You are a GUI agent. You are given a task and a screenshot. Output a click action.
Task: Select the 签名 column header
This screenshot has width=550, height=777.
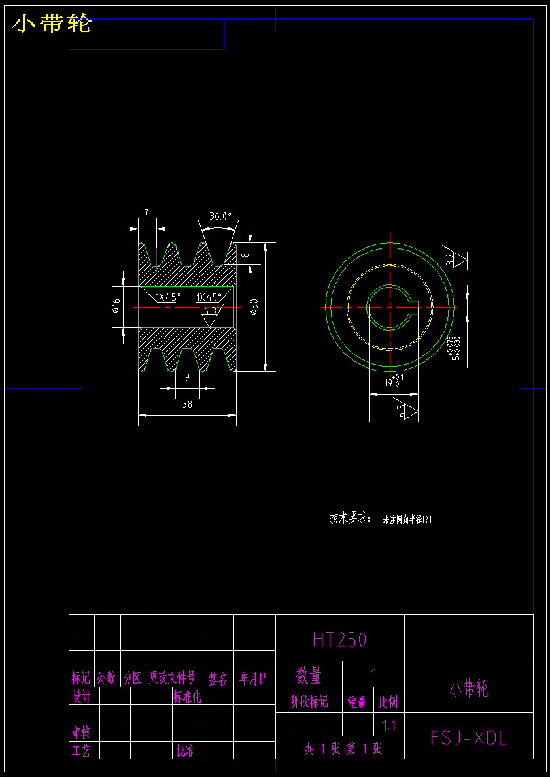[x=217, y=678]
